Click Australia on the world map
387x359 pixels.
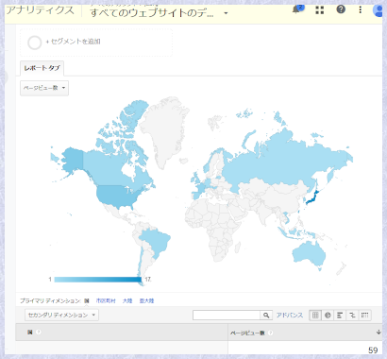309,253
